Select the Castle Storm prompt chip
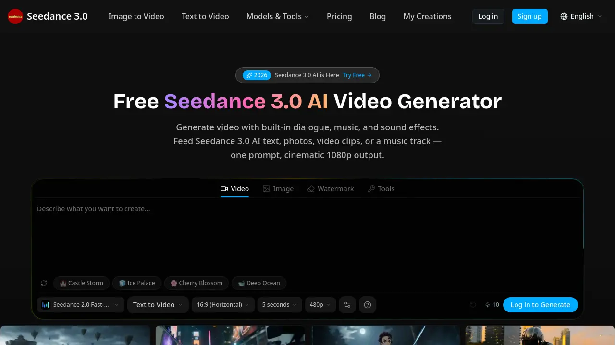 (x=82, y=283)
